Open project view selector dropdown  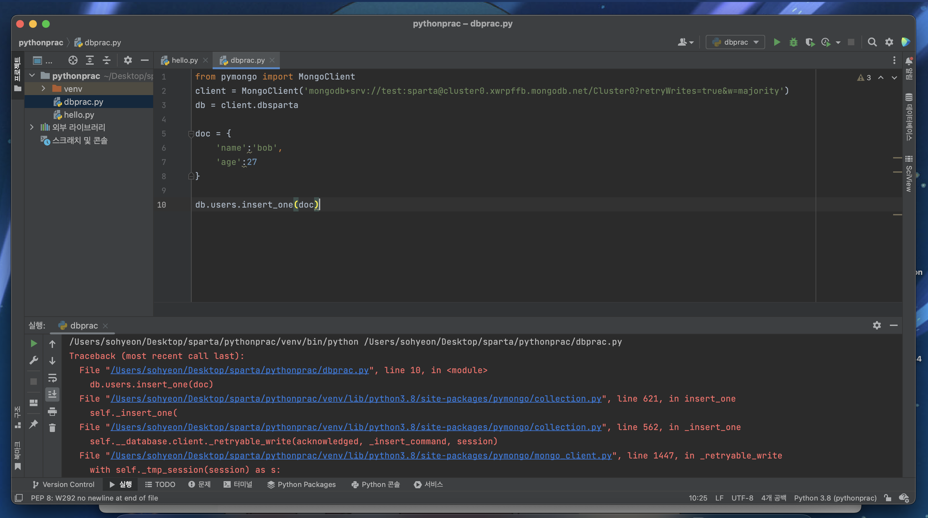(x=42, y=60)
